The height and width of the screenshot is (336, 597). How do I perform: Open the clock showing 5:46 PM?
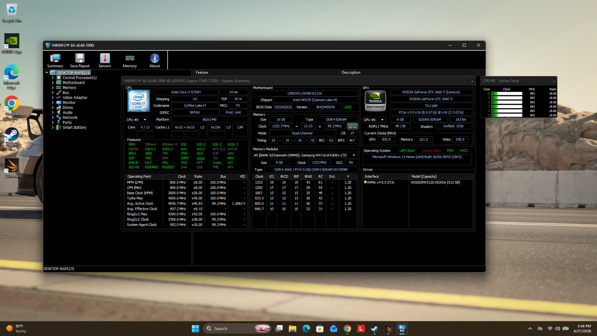pos(582,329)
